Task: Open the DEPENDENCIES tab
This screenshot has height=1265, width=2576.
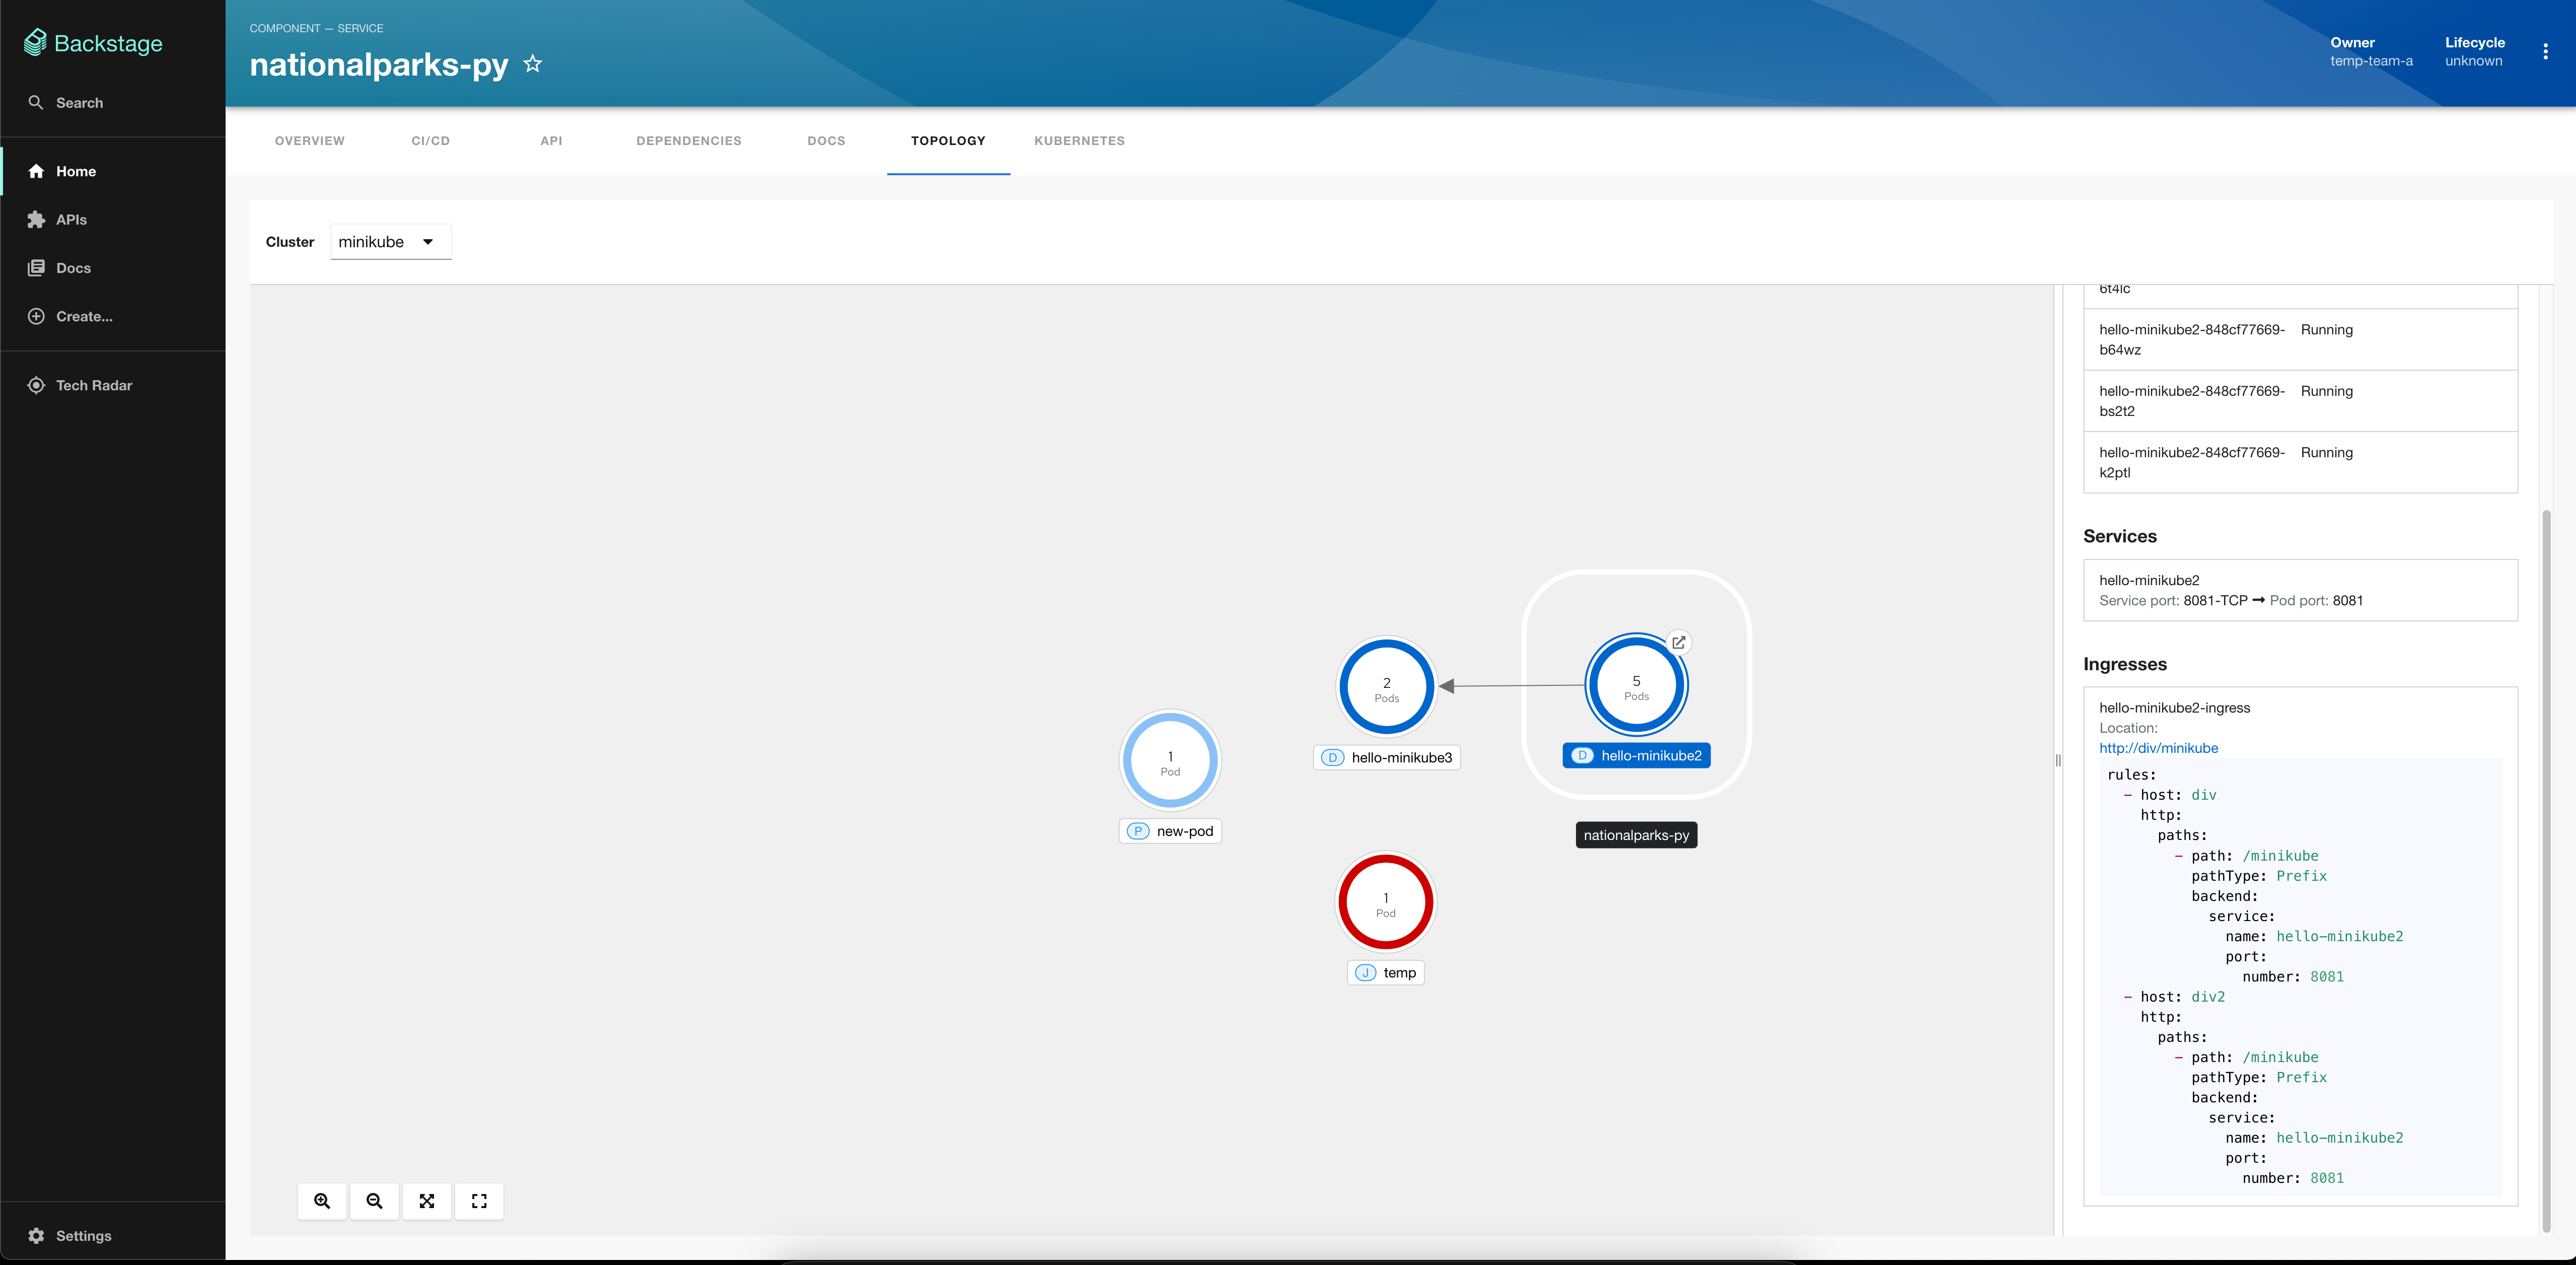Action: [688, 140]
